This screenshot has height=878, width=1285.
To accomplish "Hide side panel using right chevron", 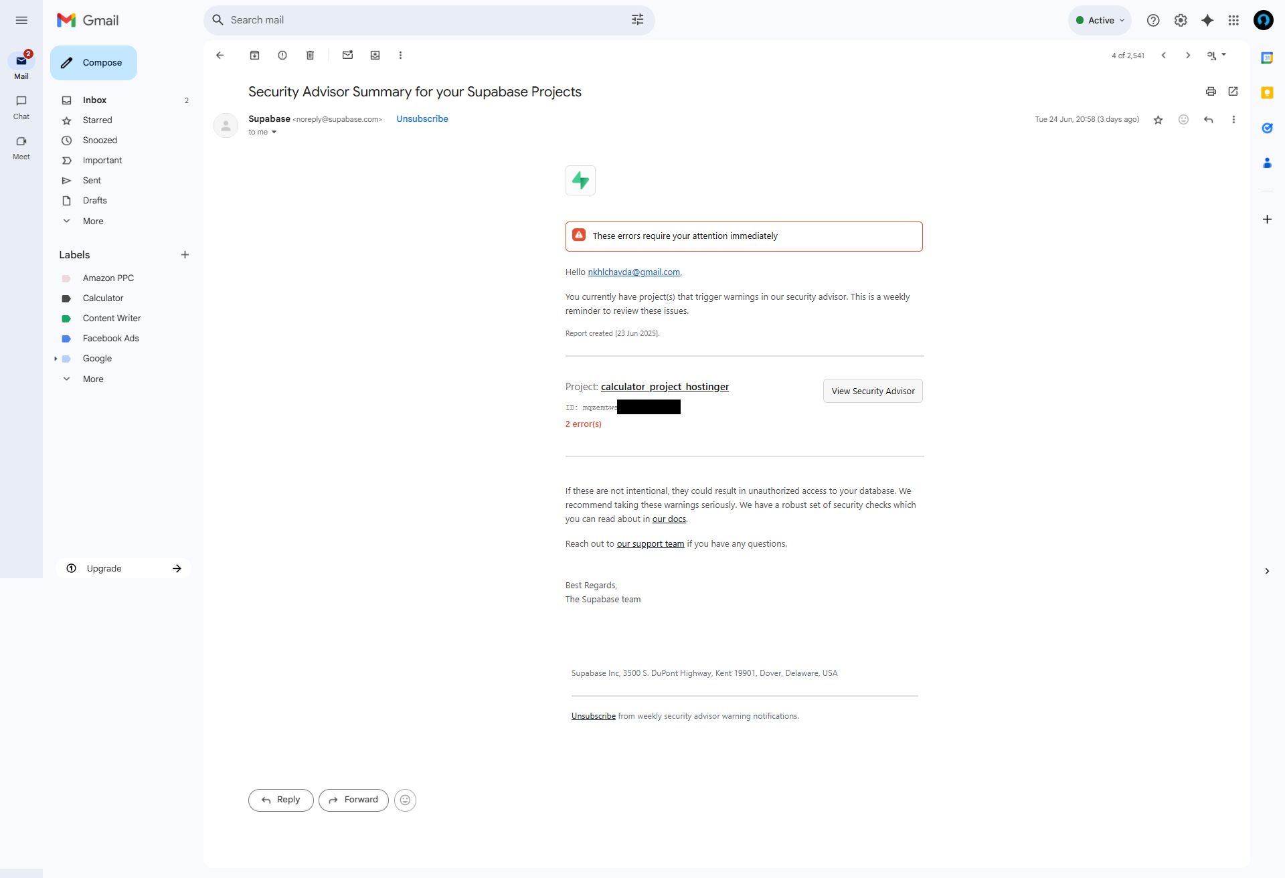I will (x=1267, y=571).
